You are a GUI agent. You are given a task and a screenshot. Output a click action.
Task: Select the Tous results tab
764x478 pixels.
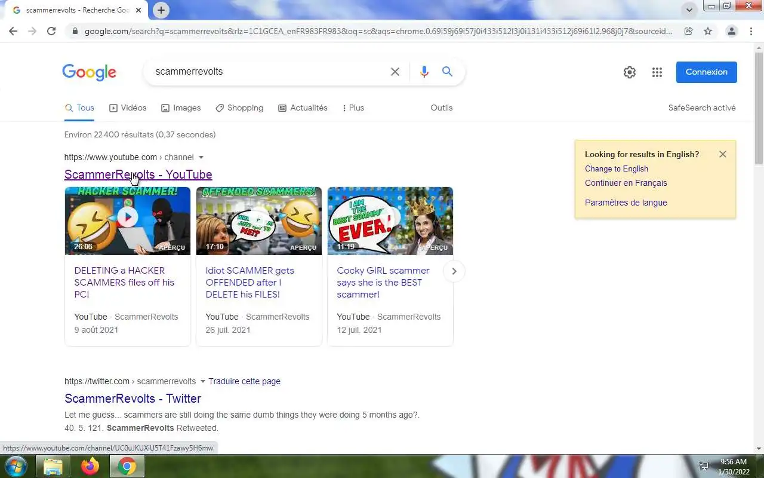click(79, 108)
